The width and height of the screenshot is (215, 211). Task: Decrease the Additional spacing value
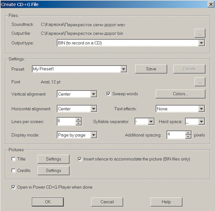point(188,137)
